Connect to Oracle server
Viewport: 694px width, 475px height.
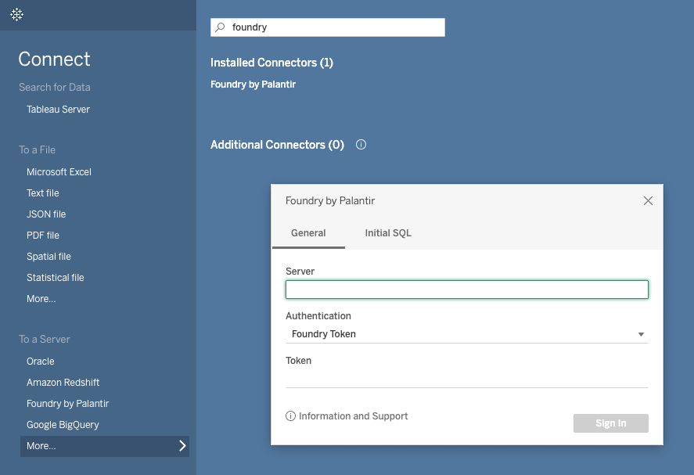(x=40, y=362)
